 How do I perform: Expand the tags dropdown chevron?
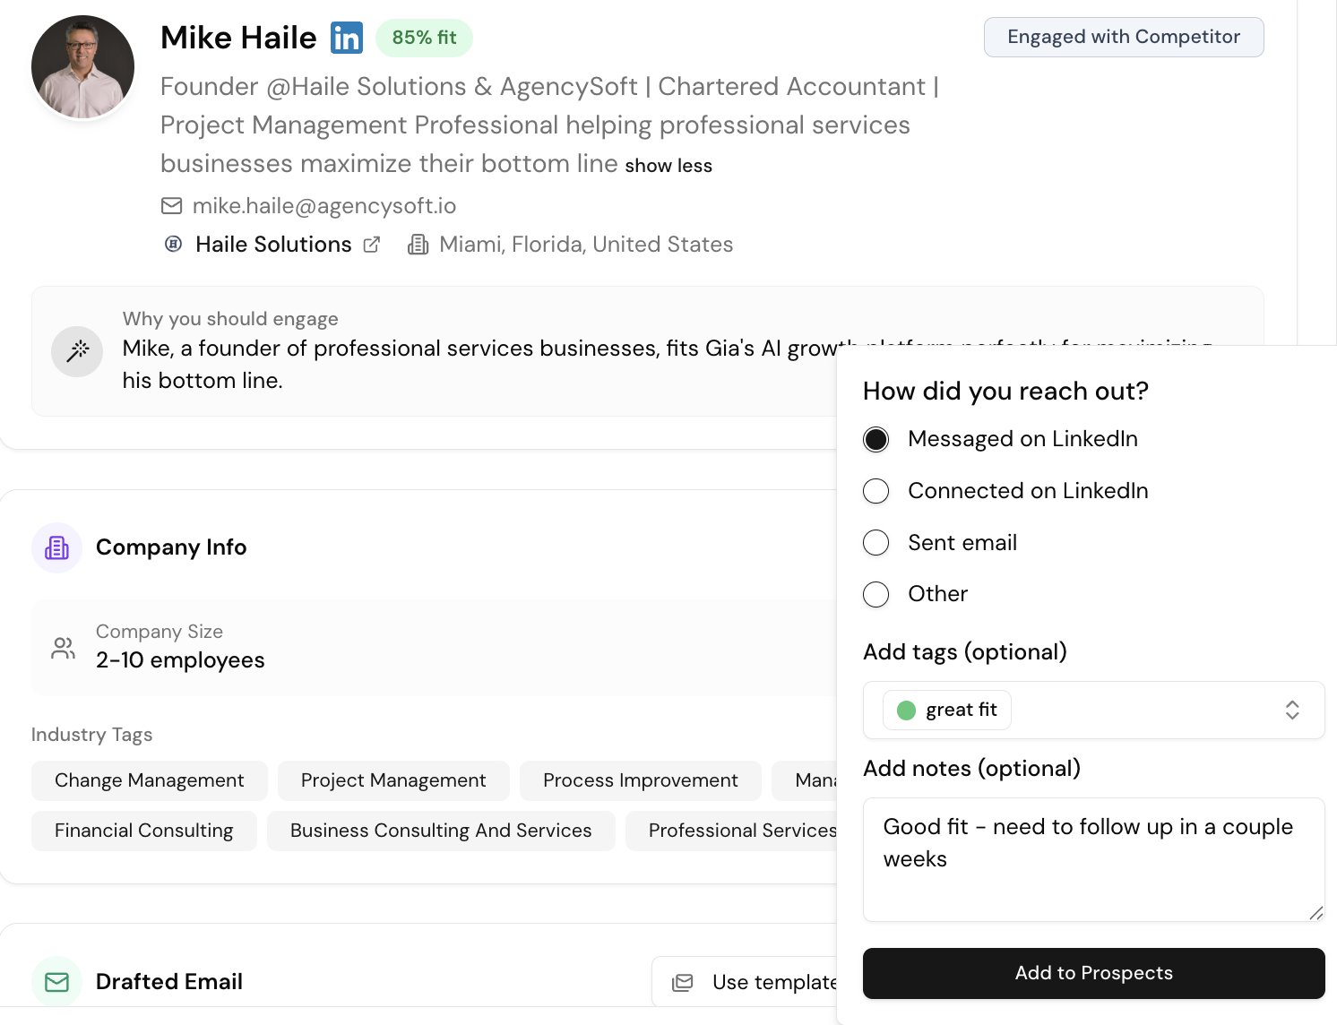pos(1291,711)
